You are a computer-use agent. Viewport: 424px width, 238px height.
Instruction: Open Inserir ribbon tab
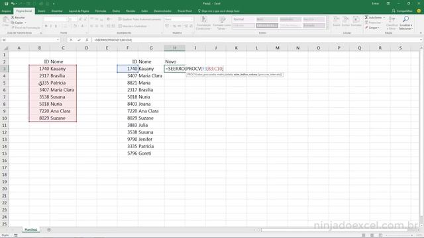pos(42,11)
